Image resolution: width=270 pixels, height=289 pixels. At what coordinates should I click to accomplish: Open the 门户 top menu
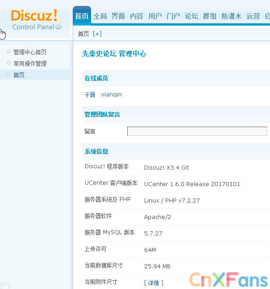(x=173, y=16)
